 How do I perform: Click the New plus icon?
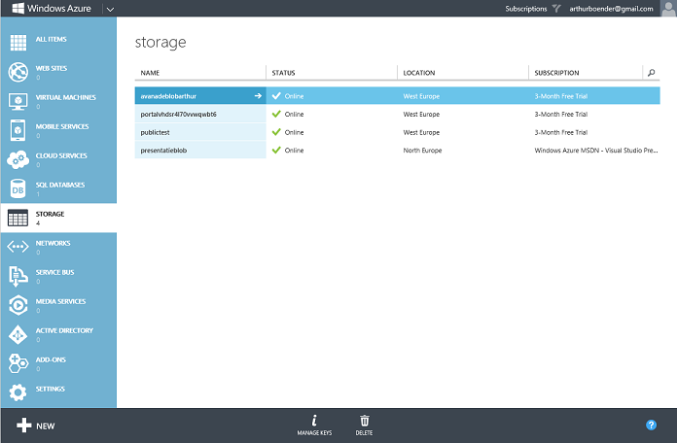[24, 426]
